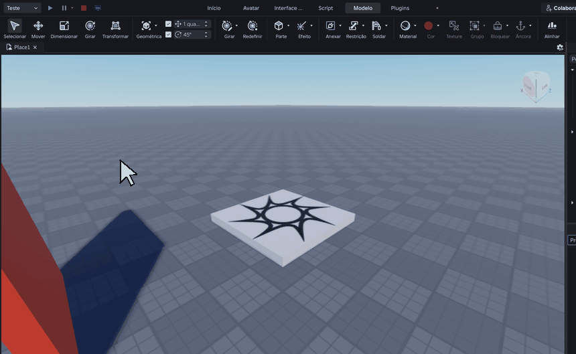The image size is (576, 354).
Task: Expand the Parte dropdown arrow
Action: (x=288, y=25)
